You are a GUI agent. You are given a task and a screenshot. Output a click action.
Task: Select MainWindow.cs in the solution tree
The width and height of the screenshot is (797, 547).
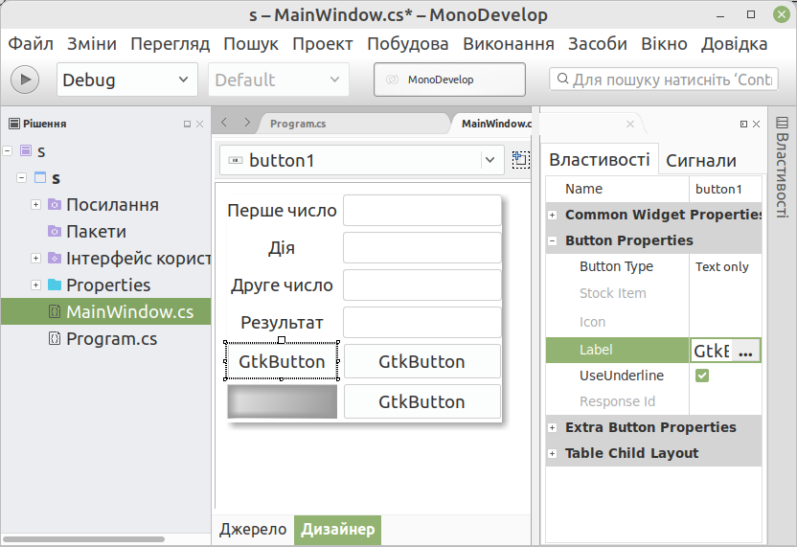point(106,311)
